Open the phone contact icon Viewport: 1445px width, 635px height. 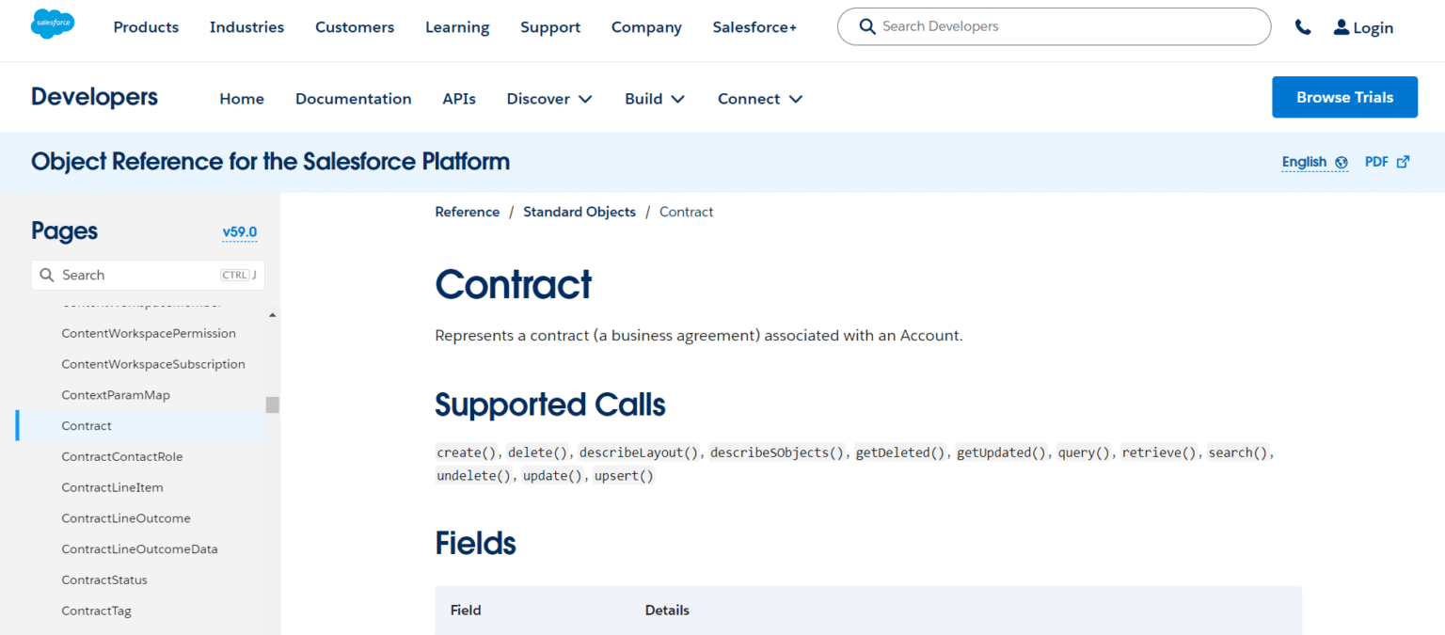click(x=1303, y=26)
